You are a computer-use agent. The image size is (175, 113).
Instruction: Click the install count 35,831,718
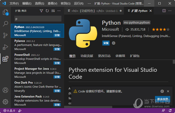coord(136,29)
